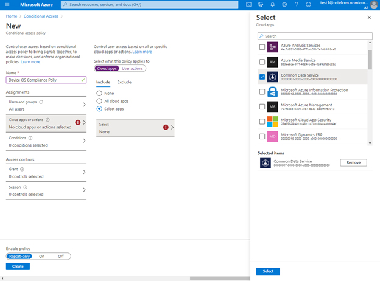Click the Create button

point(18,266)
